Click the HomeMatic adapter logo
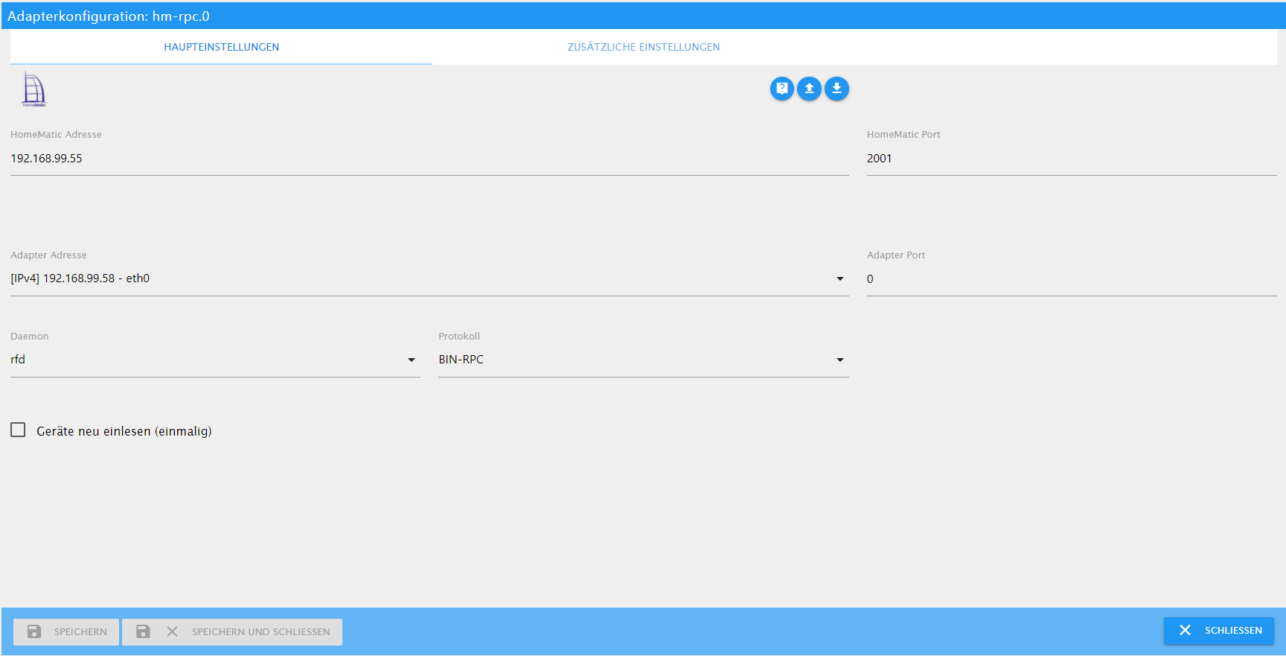Image resolution: width=1286 pixels, height=656 pixels. [x=33, y=89]
